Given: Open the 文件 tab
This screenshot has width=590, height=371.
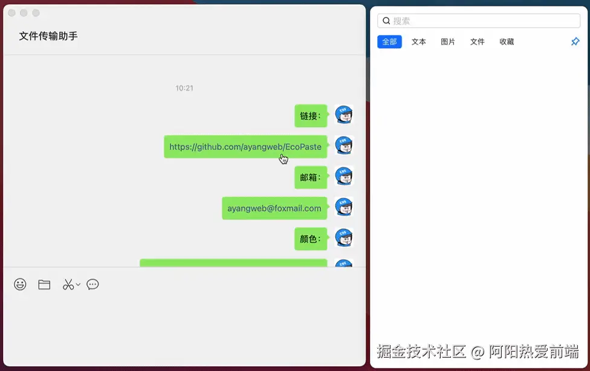Looking at the screenshot, I should 477,42.
